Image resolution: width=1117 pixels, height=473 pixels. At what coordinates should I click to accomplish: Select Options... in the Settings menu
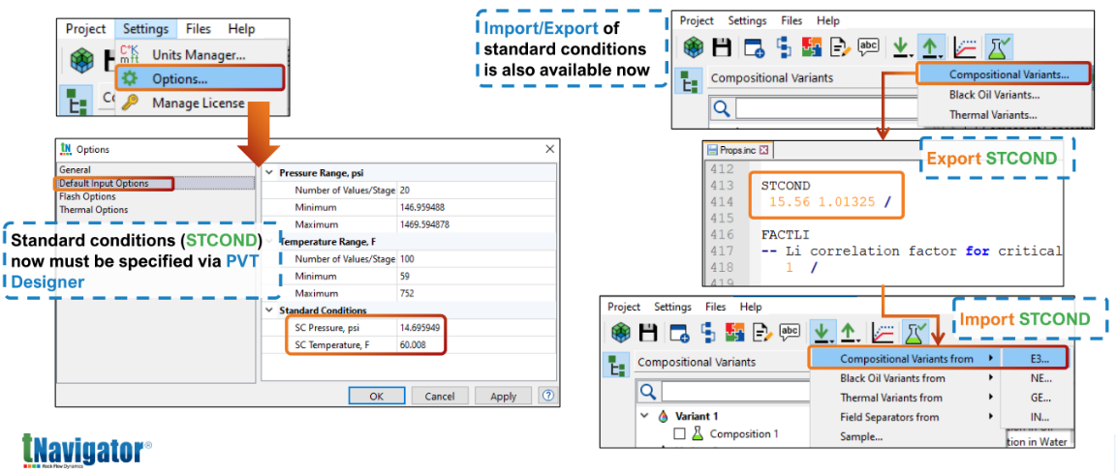200,78
